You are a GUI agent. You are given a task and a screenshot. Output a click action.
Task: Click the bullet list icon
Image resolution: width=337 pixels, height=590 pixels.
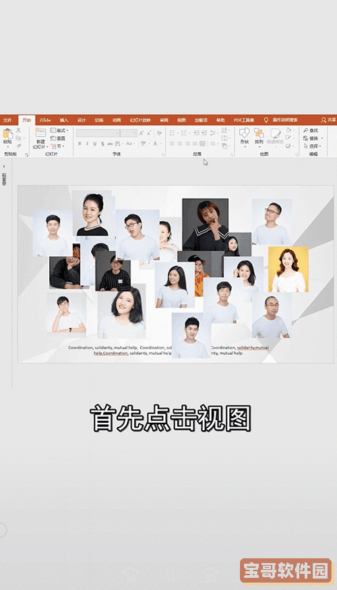[x=173, y=132]
